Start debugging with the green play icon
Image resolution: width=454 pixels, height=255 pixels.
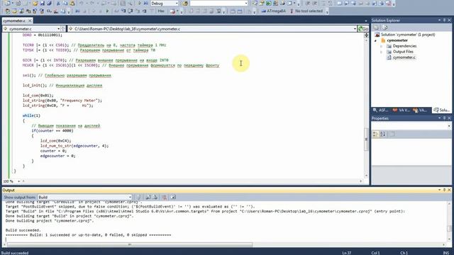point(139,4)
